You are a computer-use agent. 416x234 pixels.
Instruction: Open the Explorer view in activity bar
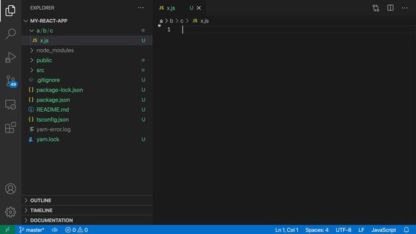tap(10, 10)
